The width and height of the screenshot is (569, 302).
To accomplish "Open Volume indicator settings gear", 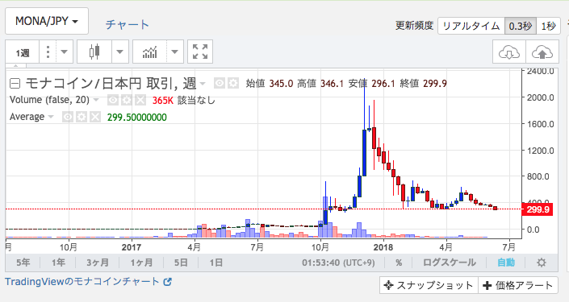I will (x=126, y=101).
